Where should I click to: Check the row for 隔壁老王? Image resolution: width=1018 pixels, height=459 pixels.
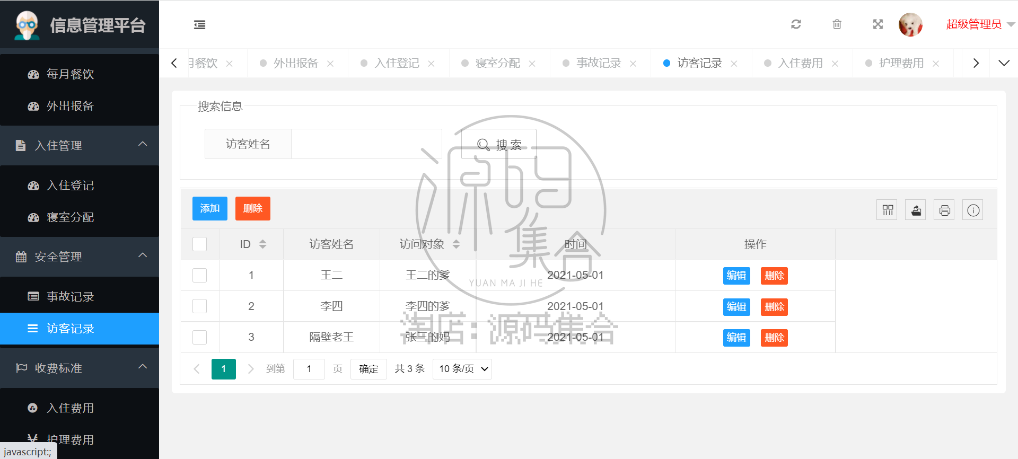click(199, 337)
